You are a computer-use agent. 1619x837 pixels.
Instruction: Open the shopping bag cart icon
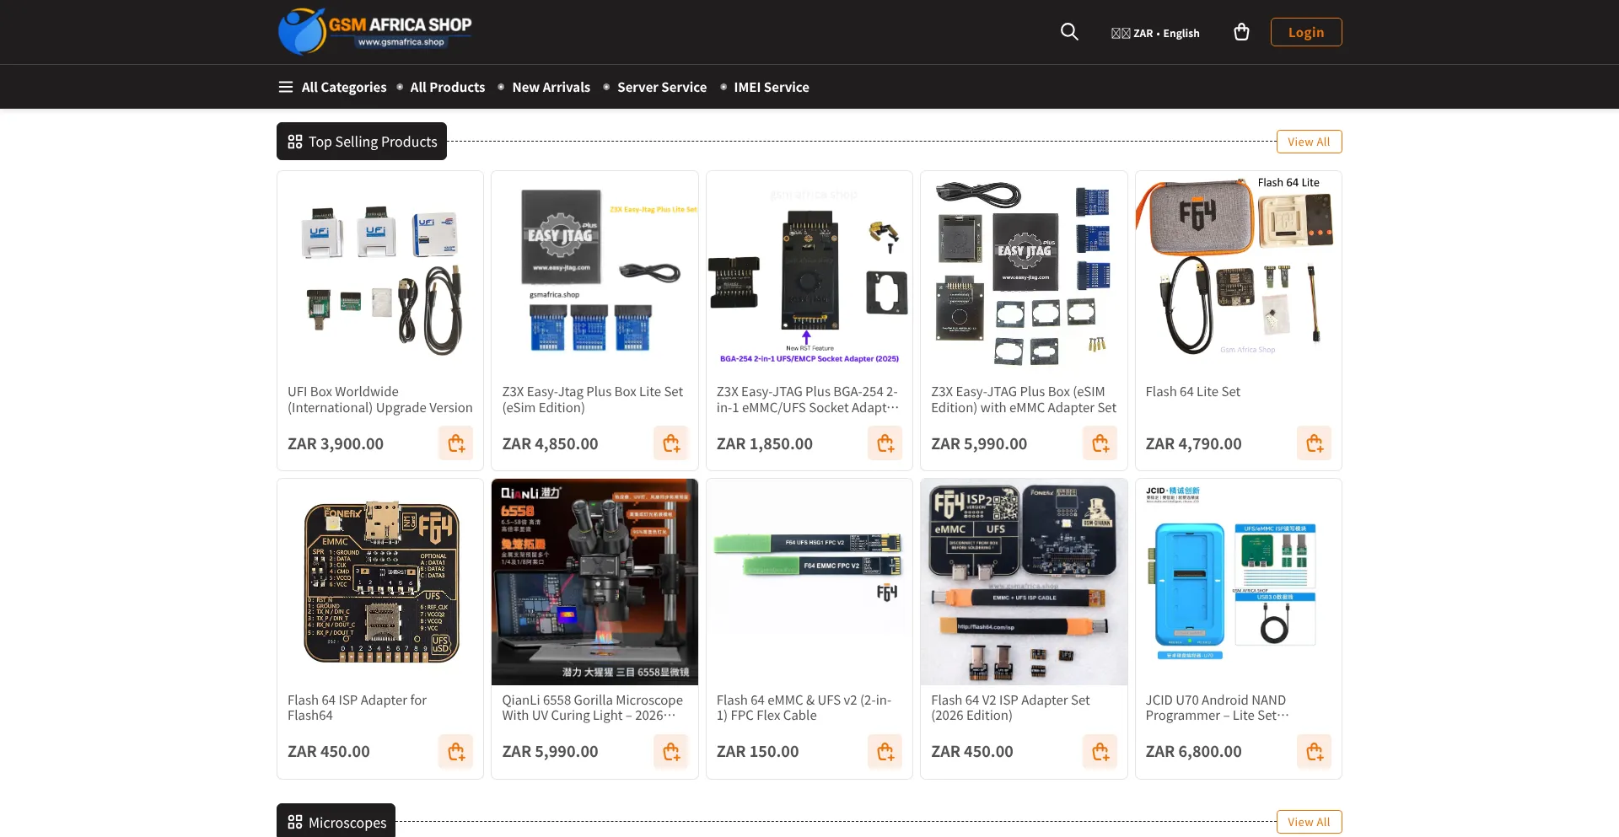[1241, 32]
